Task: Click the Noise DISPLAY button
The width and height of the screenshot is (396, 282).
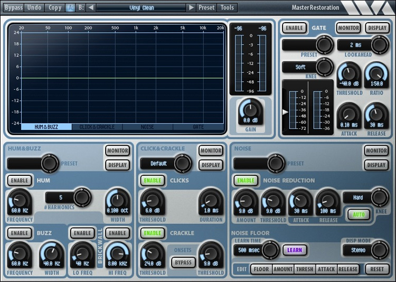Action: (376, 165)
